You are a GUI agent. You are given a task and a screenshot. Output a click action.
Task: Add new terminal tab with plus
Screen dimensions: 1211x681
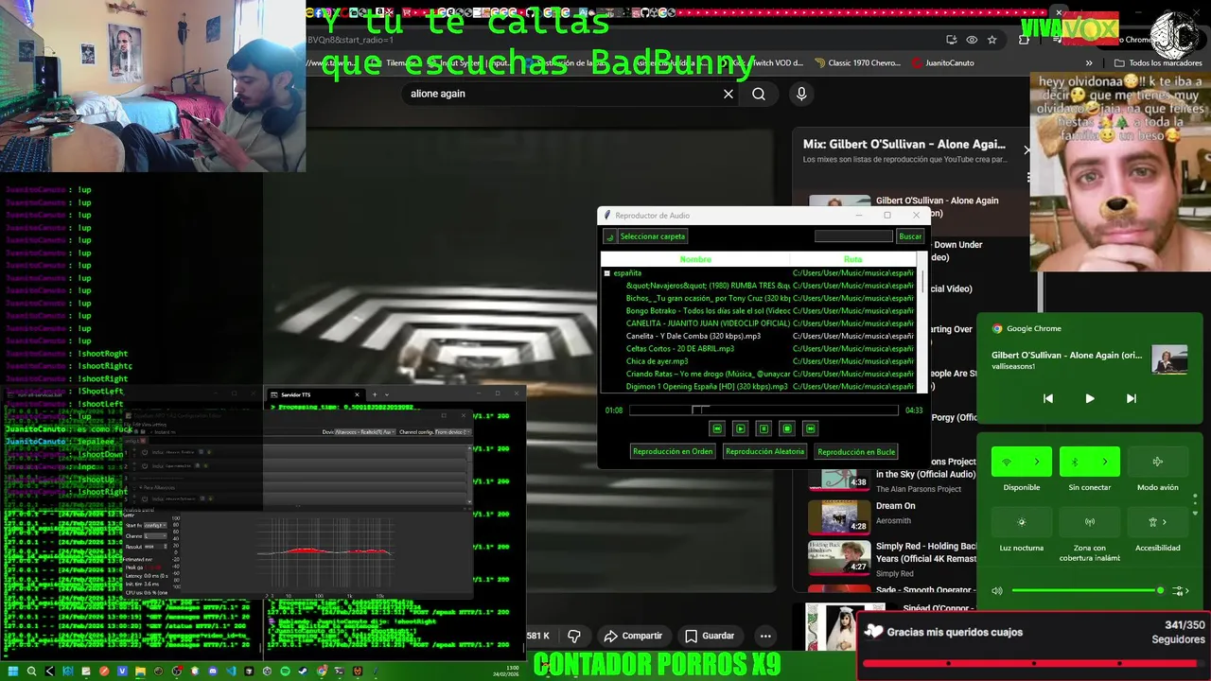coord(374,394)
